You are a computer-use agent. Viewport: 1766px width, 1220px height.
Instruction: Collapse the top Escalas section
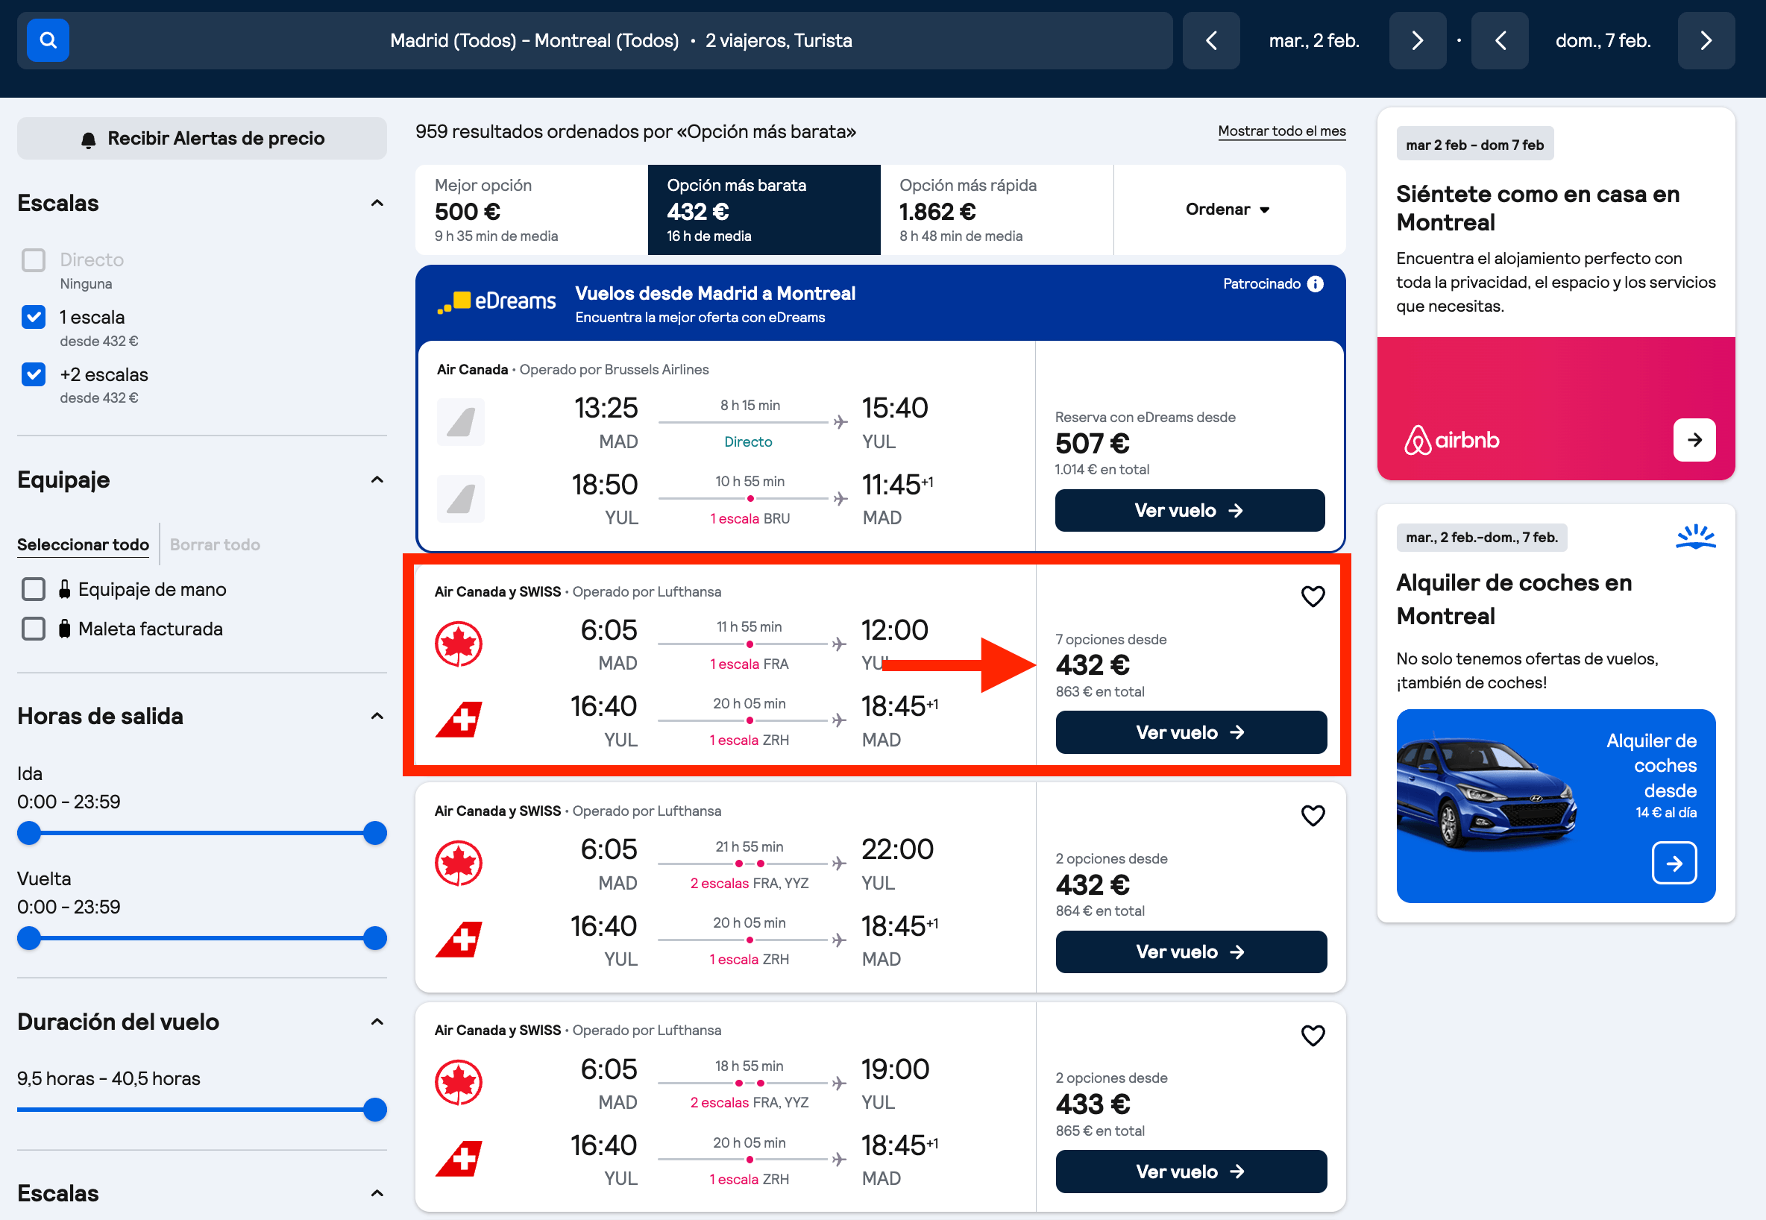pos(377,204)
